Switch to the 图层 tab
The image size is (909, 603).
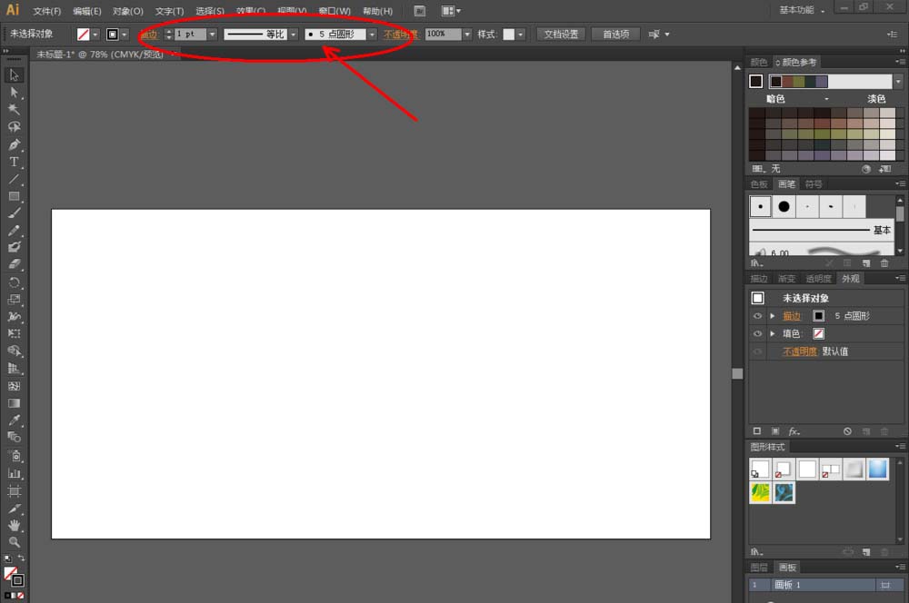[x=759, y=567]
